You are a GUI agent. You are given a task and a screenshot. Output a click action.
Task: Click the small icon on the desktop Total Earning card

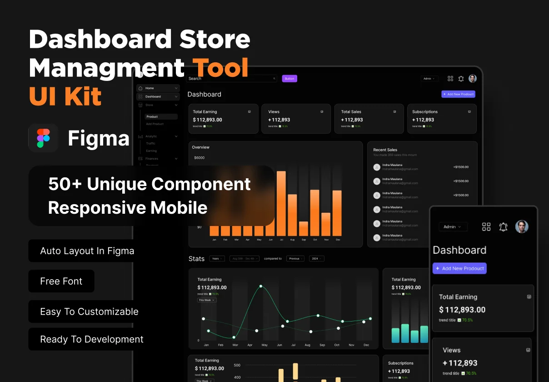[x=249, y=111]
